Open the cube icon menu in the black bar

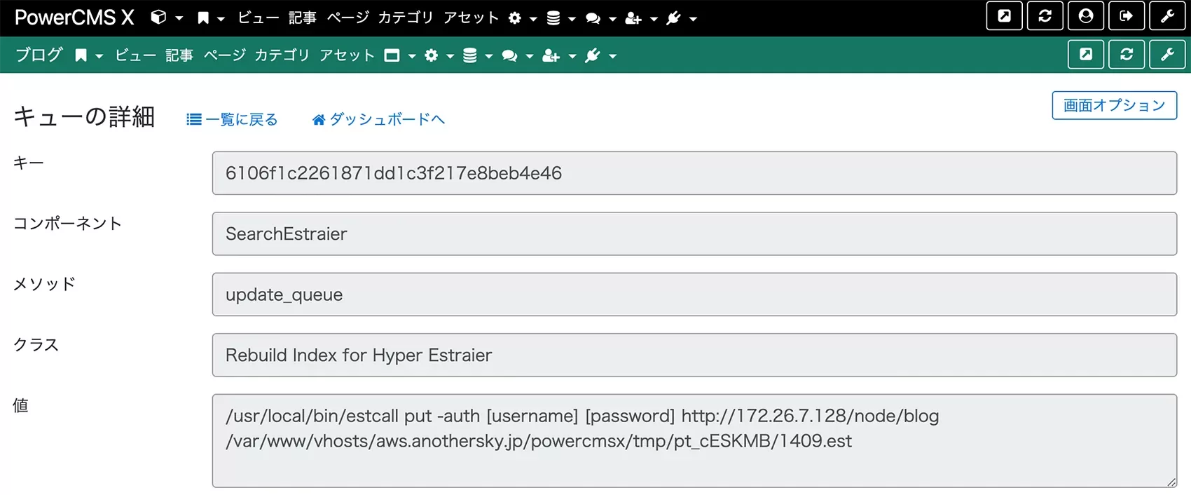click(159, 18)
